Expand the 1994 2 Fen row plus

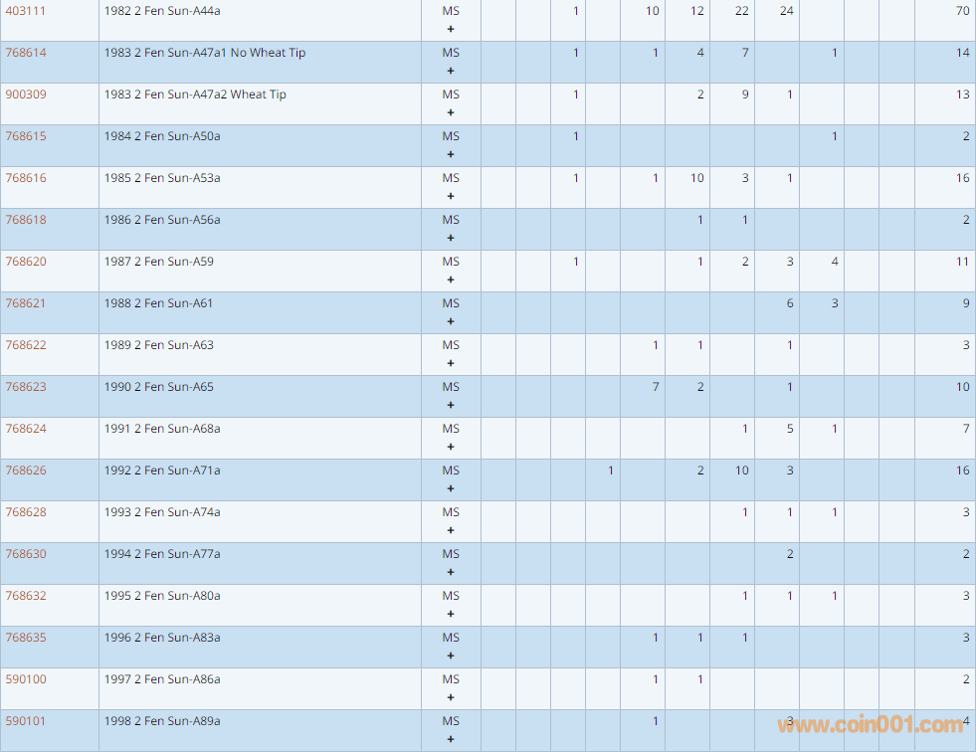pos(451,572)
